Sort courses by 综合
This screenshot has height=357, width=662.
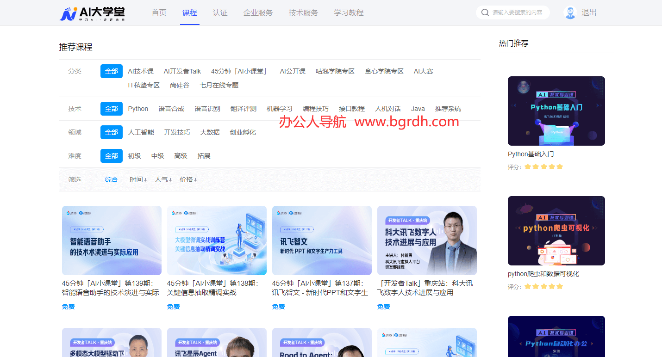pos(111,179)
